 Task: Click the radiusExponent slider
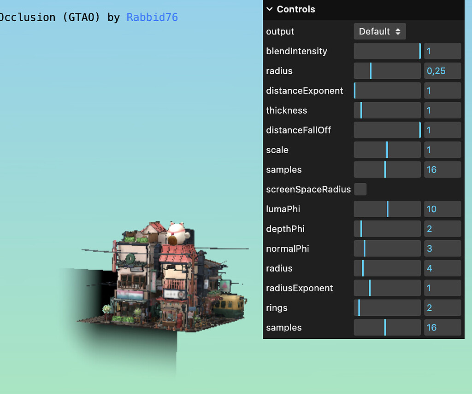click(x=387, y=288)
